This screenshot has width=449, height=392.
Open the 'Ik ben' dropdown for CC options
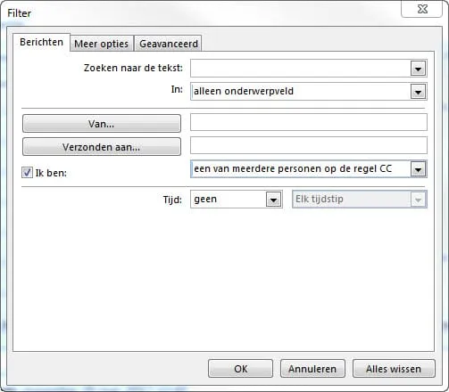tap(309, 169)
